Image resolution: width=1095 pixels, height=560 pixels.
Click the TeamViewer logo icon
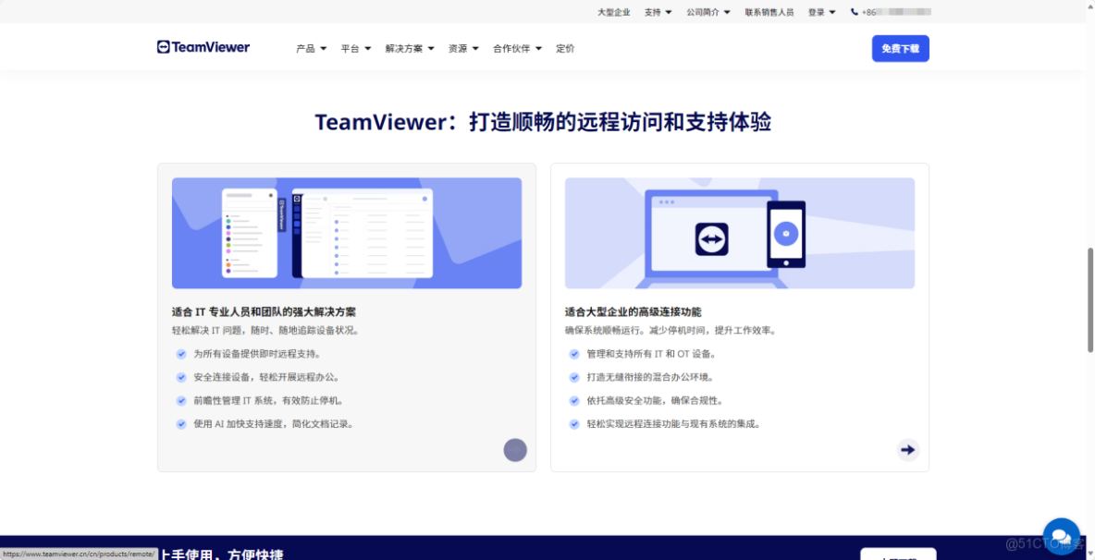[x=162, y=47]
